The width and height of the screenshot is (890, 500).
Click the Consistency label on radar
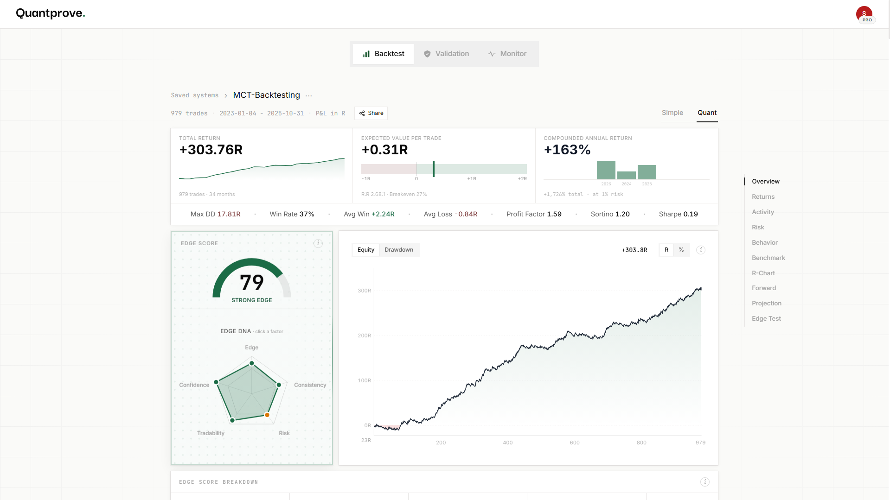310,385
